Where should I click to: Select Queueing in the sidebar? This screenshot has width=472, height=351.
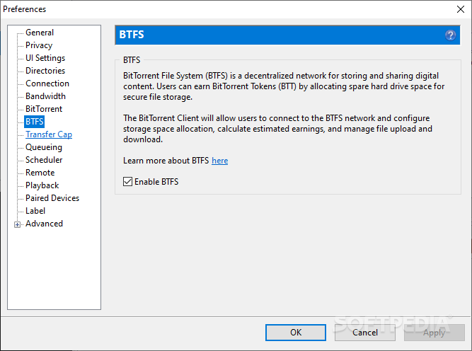(44, 147)
